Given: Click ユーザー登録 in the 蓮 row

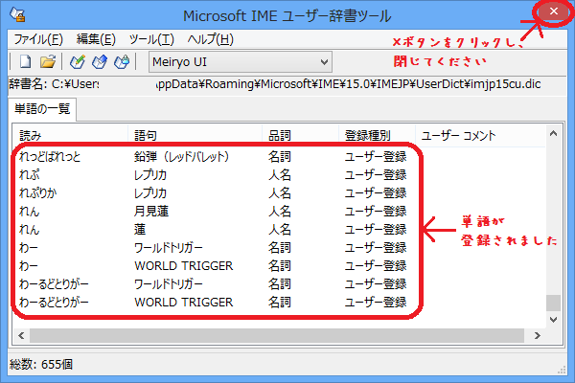Looking at the screenshot, I should coord(376,230).
